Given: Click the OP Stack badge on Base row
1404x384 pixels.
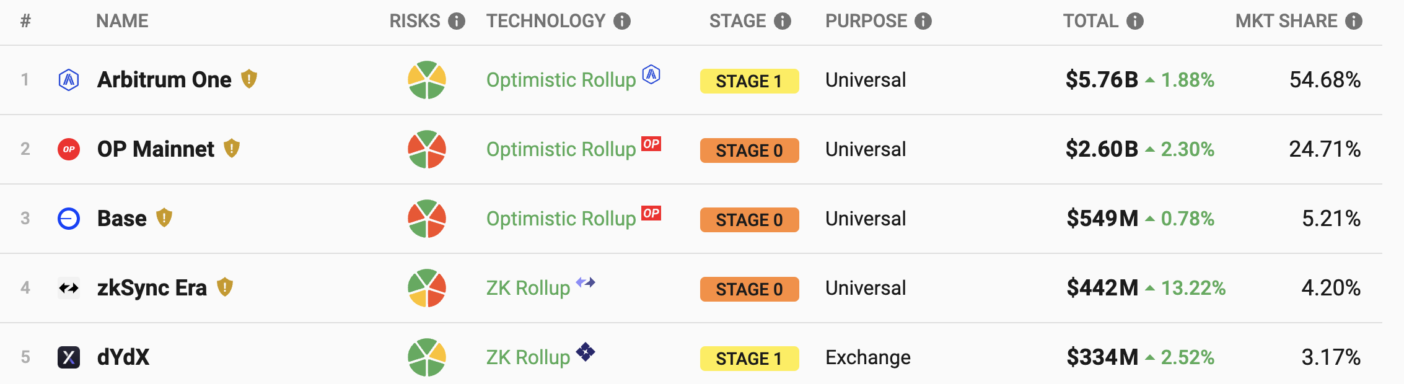Looking at the screenshot, I should tap(651, 213).
